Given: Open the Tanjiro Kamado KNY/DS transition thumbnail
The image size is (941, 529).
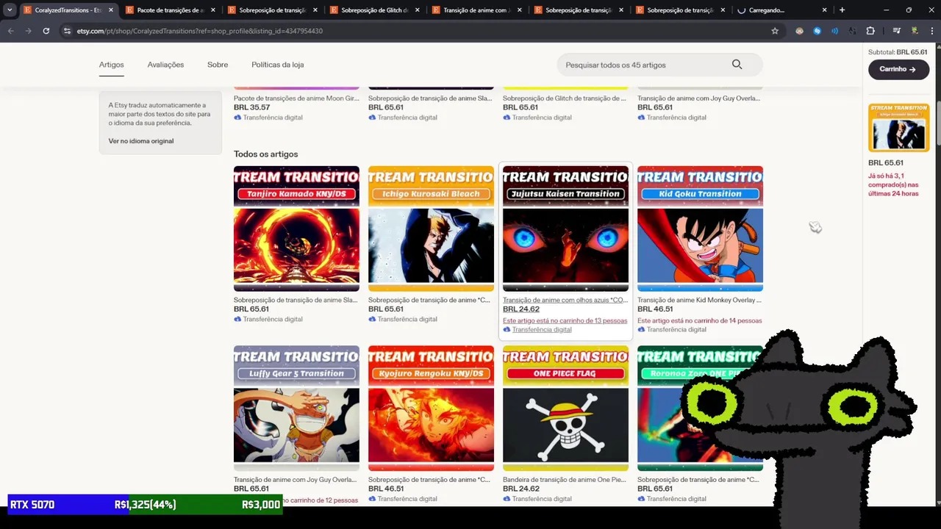Looking at the screenshot, I should (x=296, y=228).
